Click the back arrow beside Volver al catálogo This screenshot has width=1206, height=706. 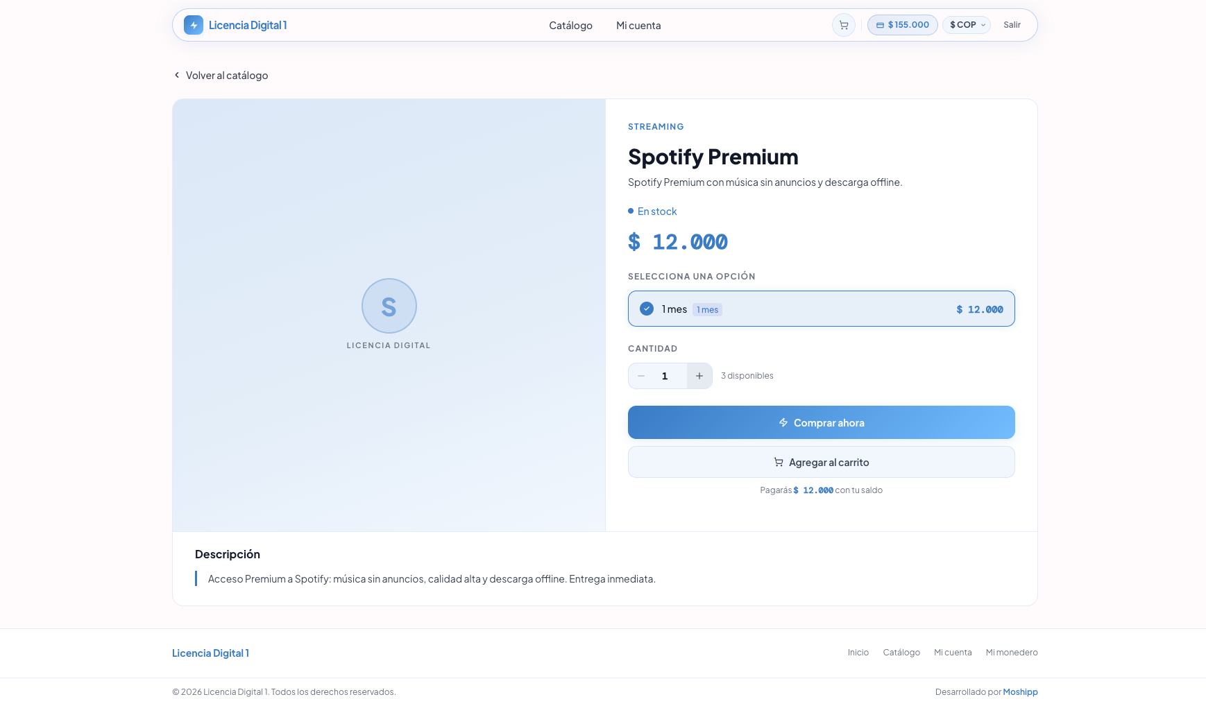point(177,75)
